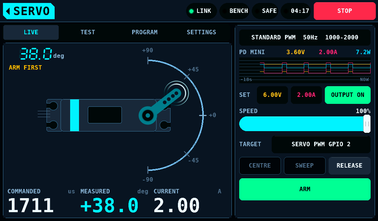378x221 pixels.
Task: Edit the 6.00V set voltage field
Action: (272, 95)
